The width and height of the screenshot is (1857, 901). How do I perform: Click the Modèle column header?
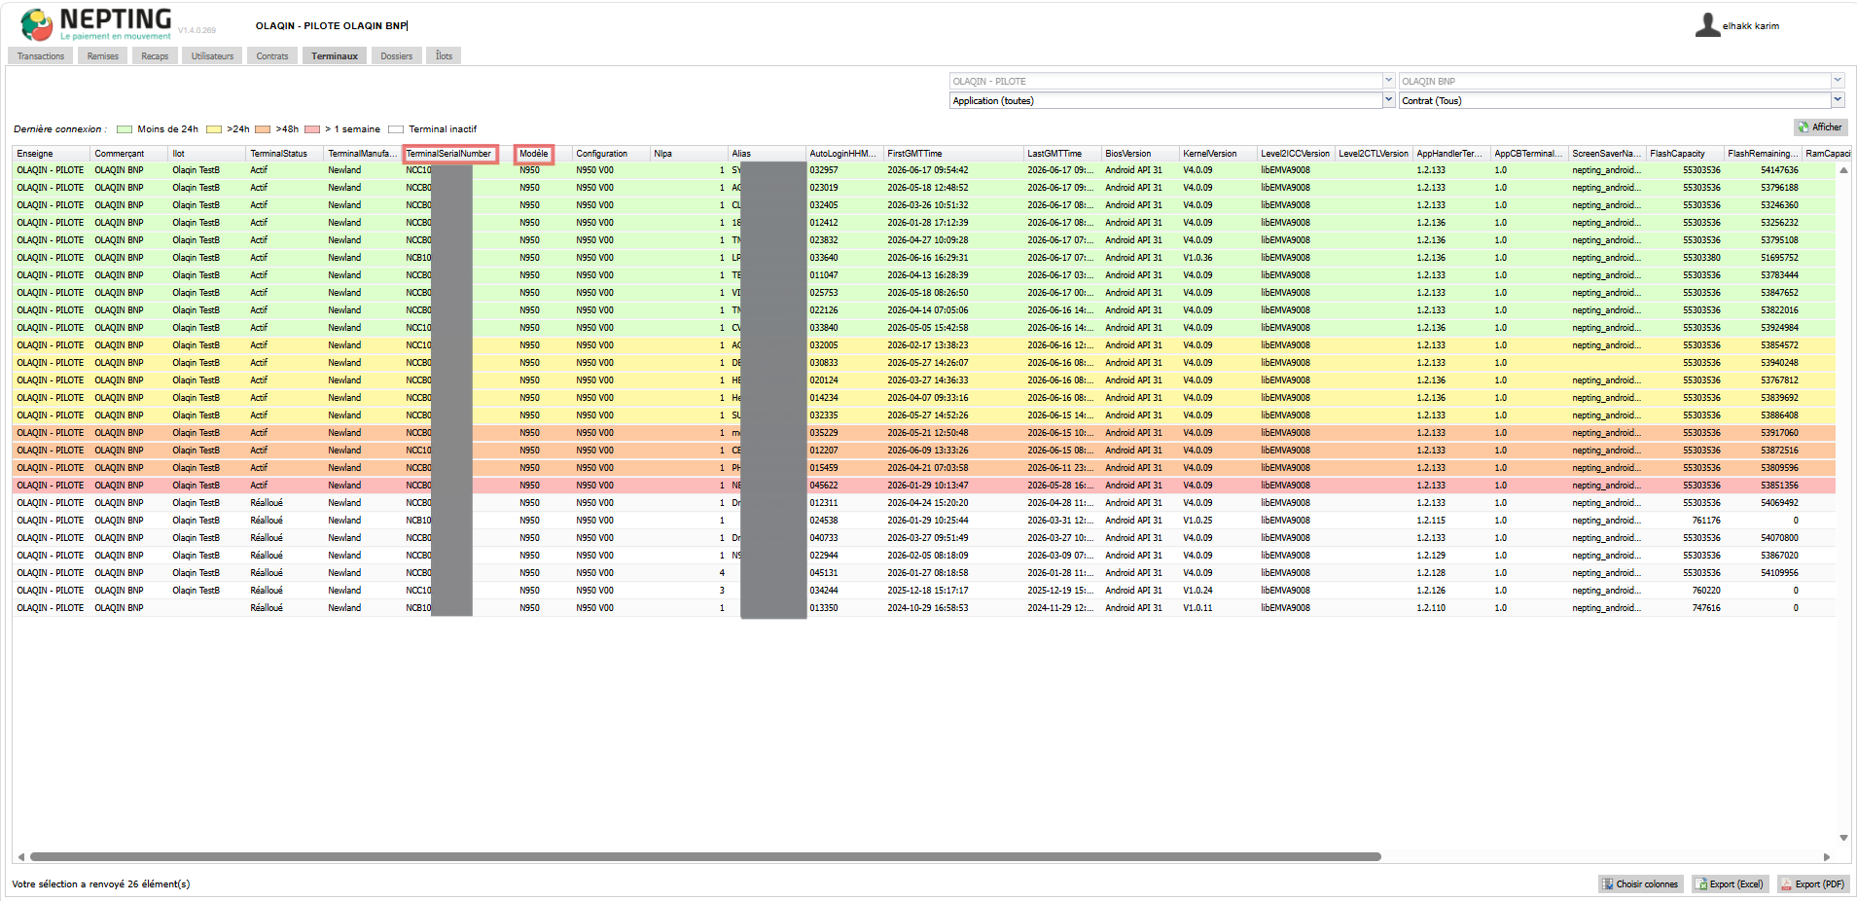(x=534, y=154)
